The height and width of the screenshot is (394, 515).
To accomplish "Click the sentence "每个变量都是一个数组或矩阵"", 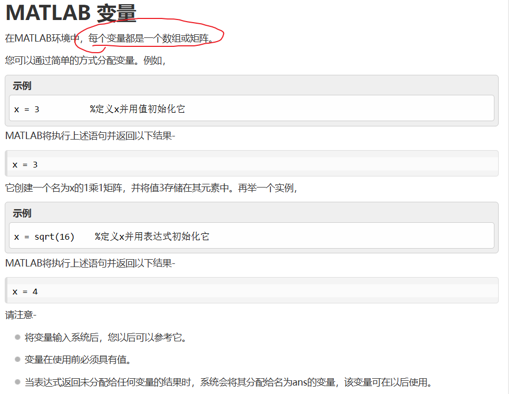I will coord(149,38).
